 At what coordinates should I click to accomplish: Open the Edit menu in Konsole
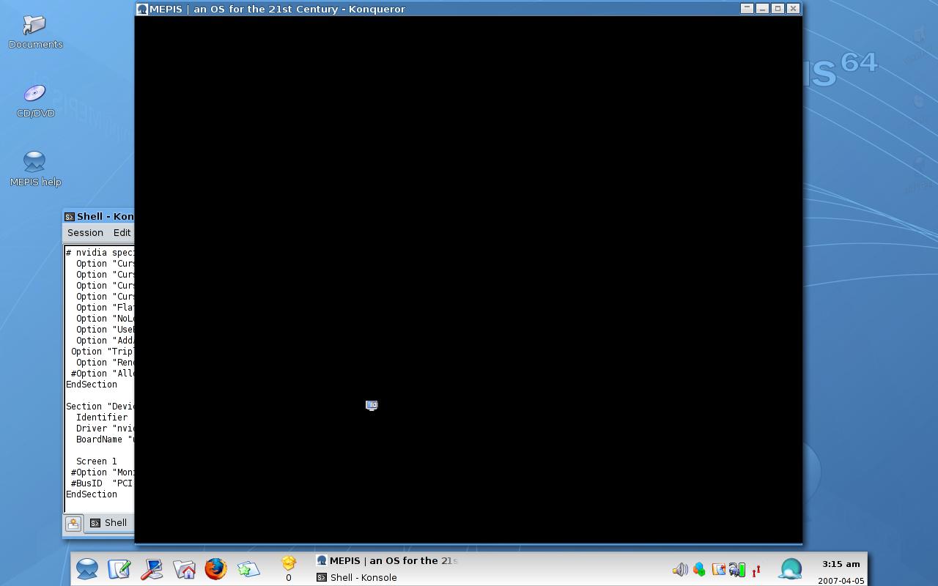coord(122,233)
